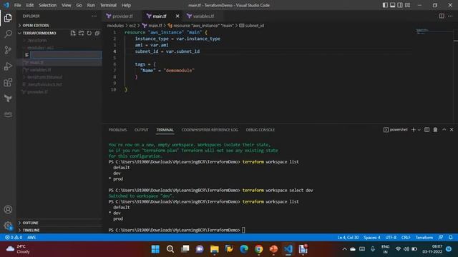Open the Search view in activity bar
The width and height of the screenshot is (458, 257).
click(x=8, y=34)
